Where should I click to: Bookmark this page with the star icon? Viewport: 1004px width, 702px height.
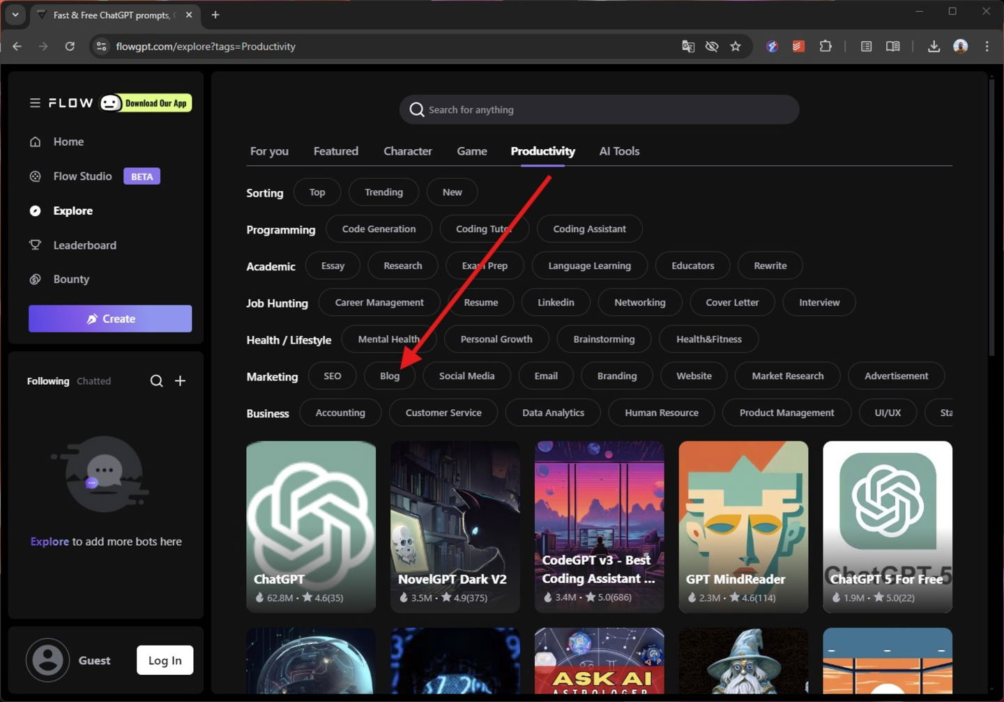[x=736, y=46]
